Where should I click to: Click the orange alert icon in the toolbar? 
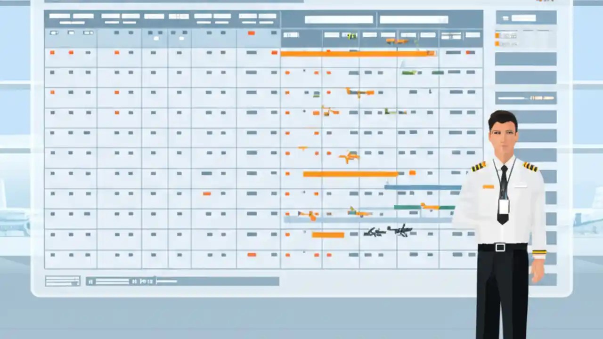pyautogui.click(x=251, y=33)
